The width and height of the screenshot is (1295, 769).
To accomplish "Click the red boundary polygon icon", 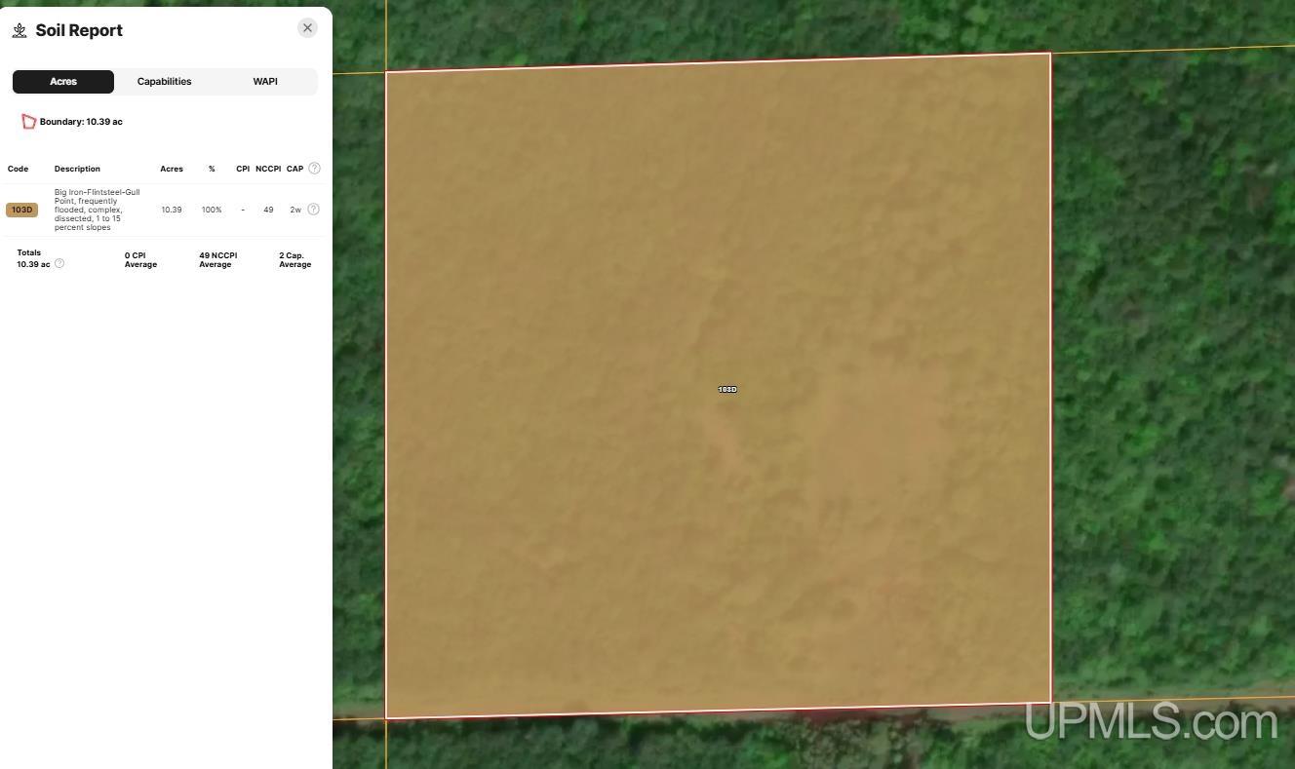I will pos(28,122).
